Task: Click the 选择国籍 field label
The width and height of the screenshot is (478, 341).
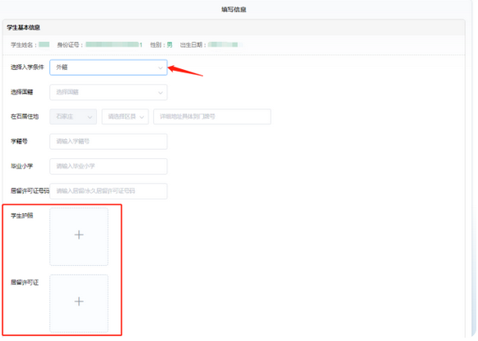Action: tap(22, 92)
